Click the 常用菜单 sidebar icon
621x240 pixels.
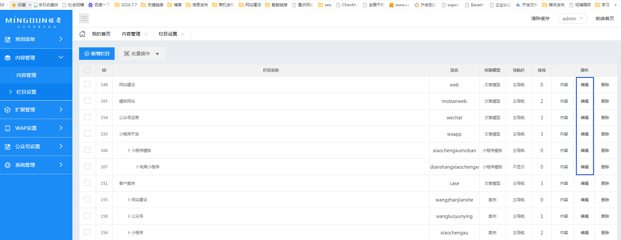click(x=8, y=39)
